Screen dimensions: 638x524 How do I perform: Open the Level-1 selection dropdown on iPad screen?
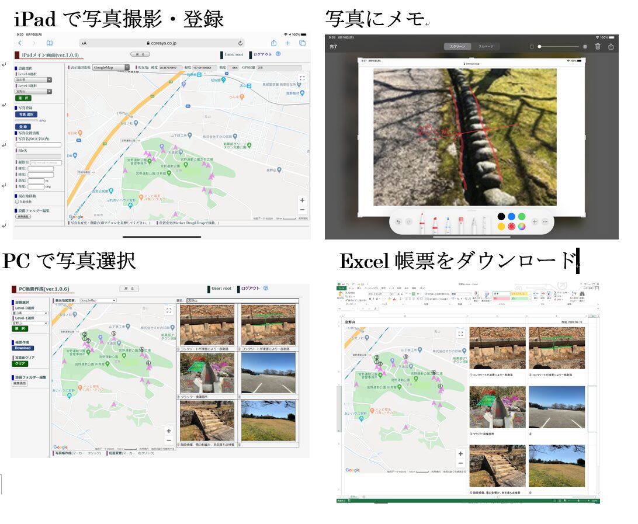tap(34, 92)
